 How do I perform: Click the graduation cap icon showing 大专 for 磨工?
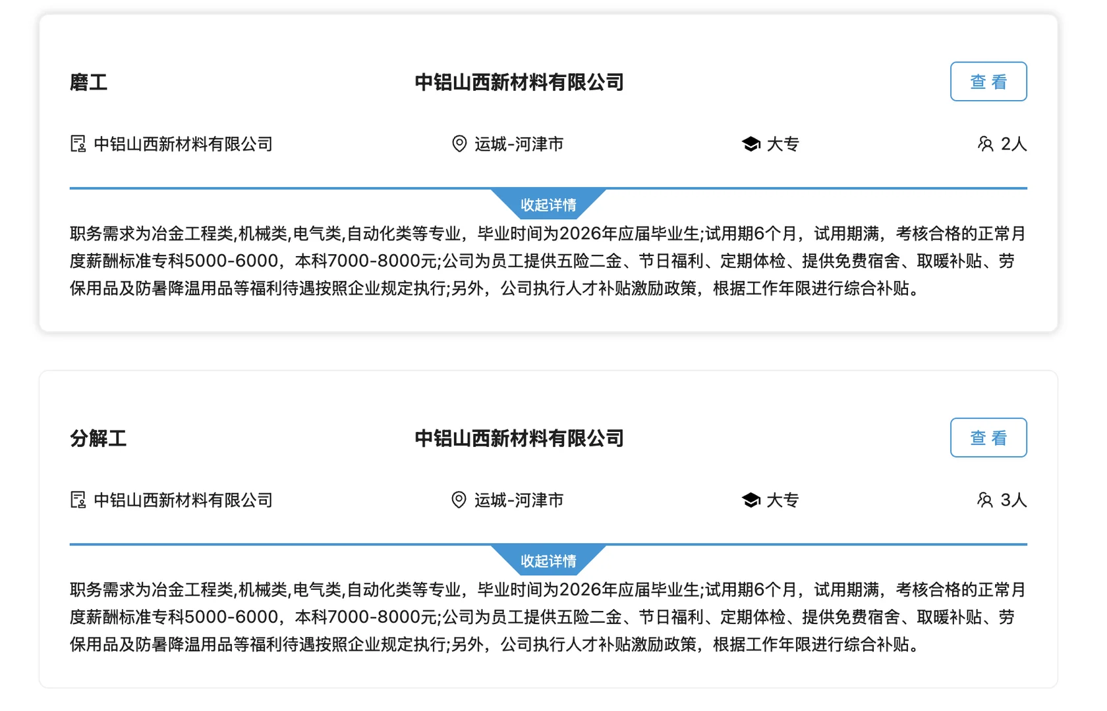(x=751, y=144)
